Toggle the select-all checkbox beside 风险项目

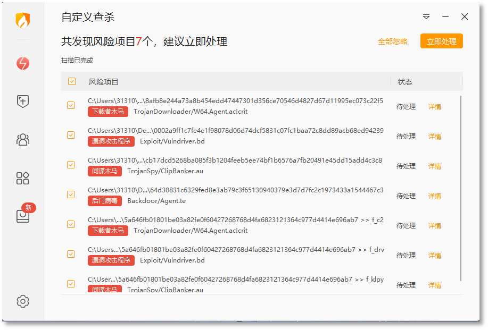(72, 81)
